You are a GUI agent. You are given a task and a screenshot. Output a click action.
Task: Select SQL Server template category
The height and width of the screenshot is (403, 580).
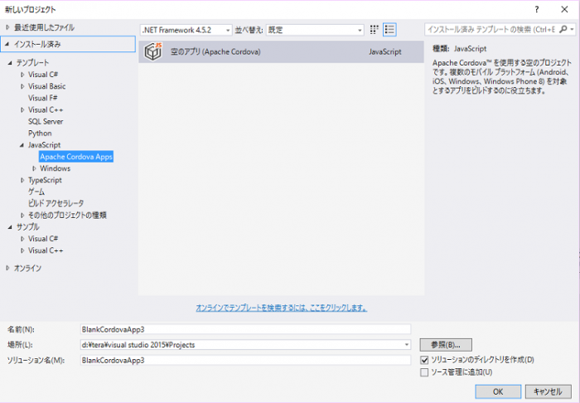pyautogui.click(x=46, y=121)
